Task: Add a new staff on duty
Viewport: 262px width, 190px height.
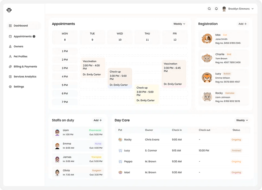Action: (98, 120)
